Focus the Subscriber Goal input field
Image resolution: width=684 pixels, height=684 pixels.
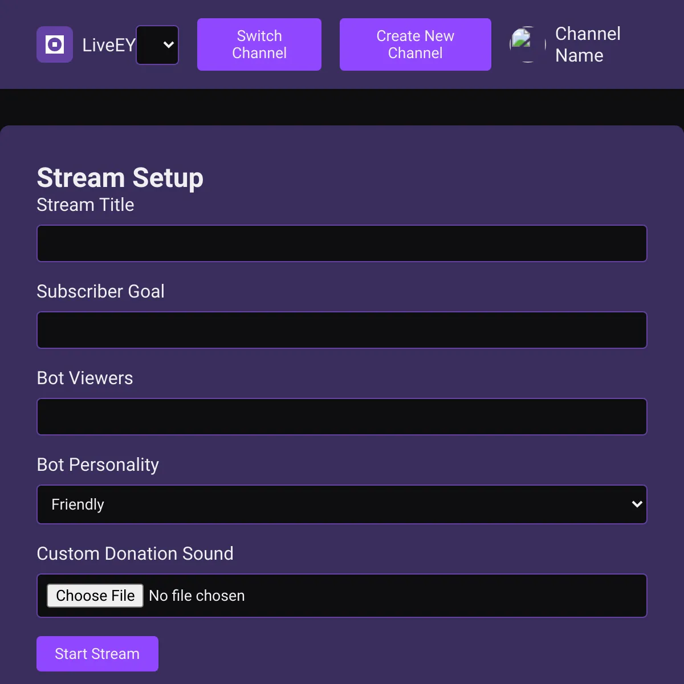click(x=342, y=330)
